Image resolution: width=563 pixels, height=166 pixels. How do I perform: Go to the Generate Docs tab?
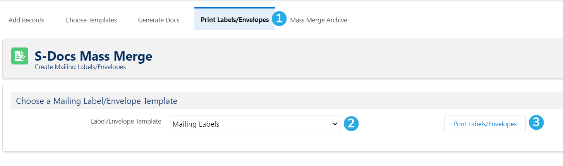pos(159,20)
